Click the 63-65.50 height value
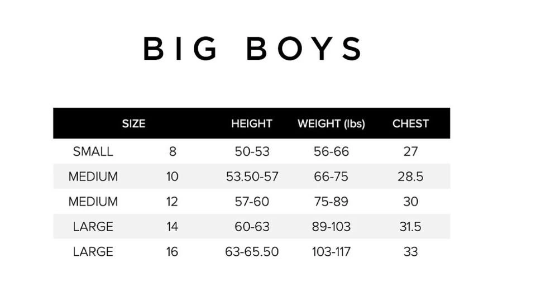Screen dimensions: 536x296 252,252
